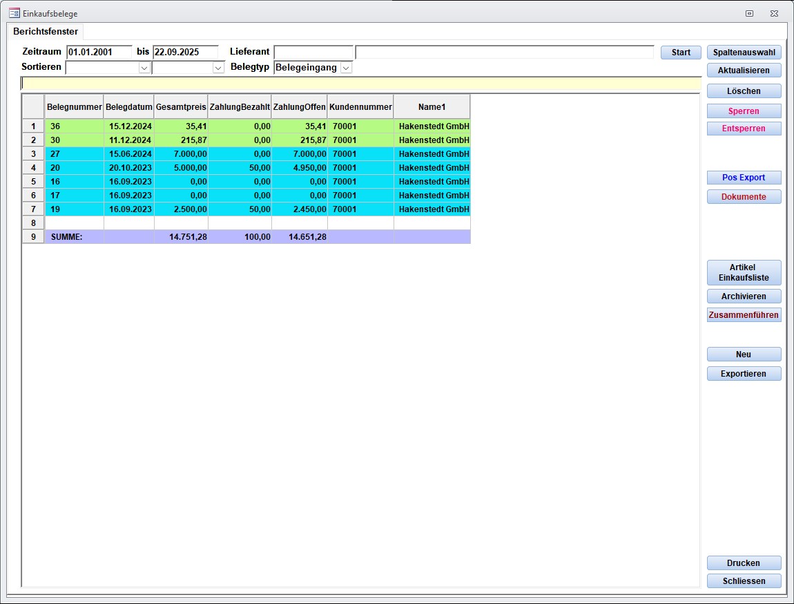Image resolution: width=794 pixels, height=604 pixels.
Task: Click the pink Sperren button
Action: 744,111
